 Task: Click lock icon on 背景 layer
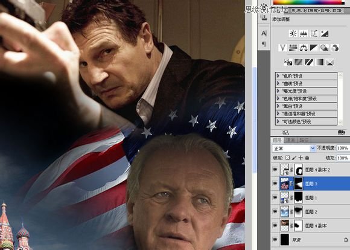pyautogui.click(x=346, y=240)
